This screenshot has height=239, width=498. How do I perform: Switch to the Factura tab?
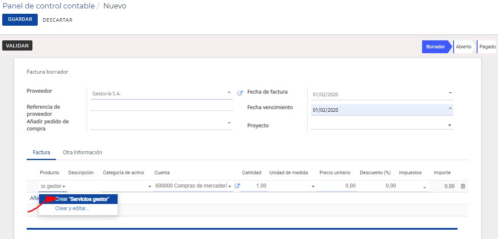pyautogui.click(x=41, y=153)
